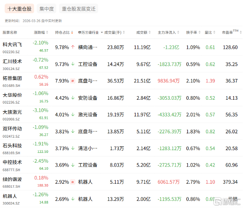Switch to the 重仓股发展变迁 tab
Screen dimensions: 243x208
pyautogui.click(x=78, y=9)
